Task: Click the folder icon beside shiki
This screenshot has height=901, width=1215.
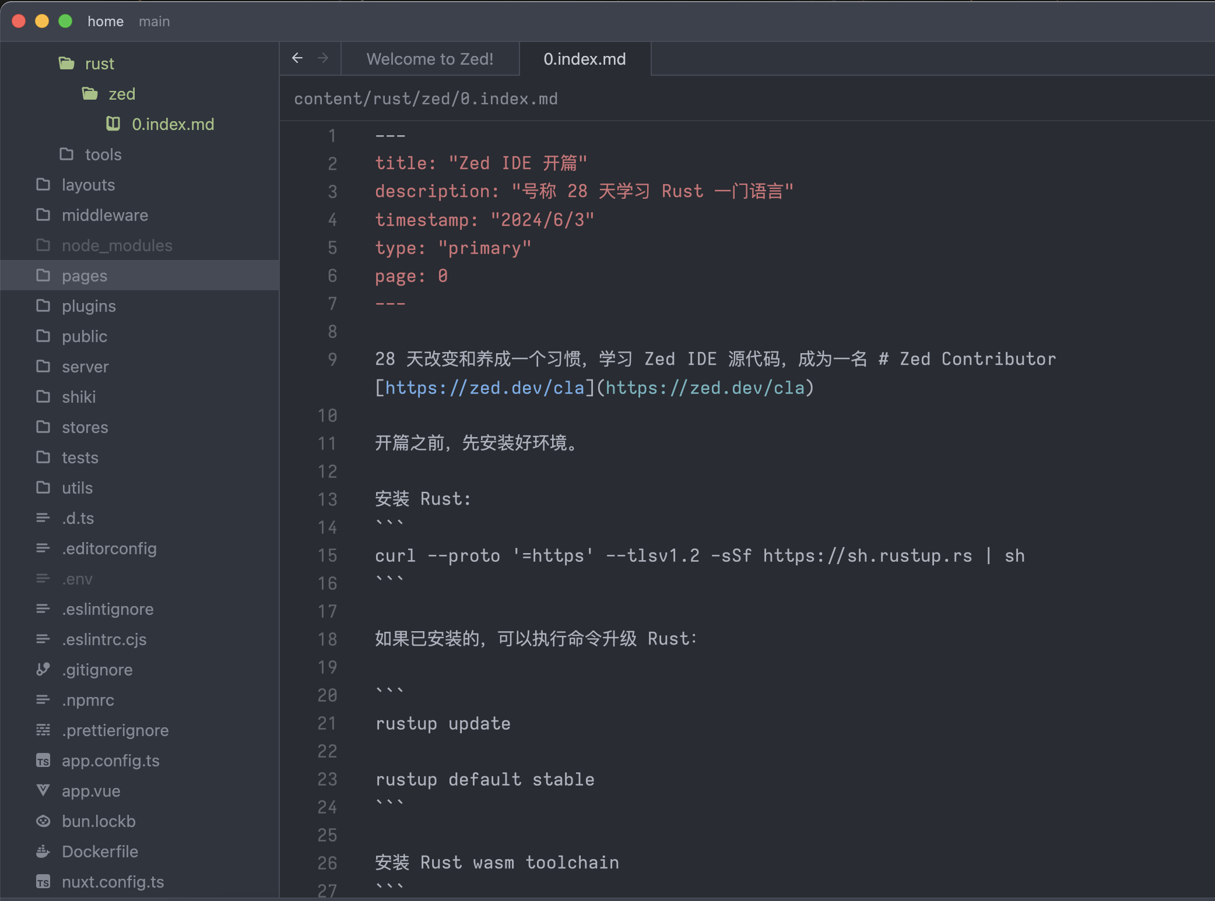Action: point(43,396)
